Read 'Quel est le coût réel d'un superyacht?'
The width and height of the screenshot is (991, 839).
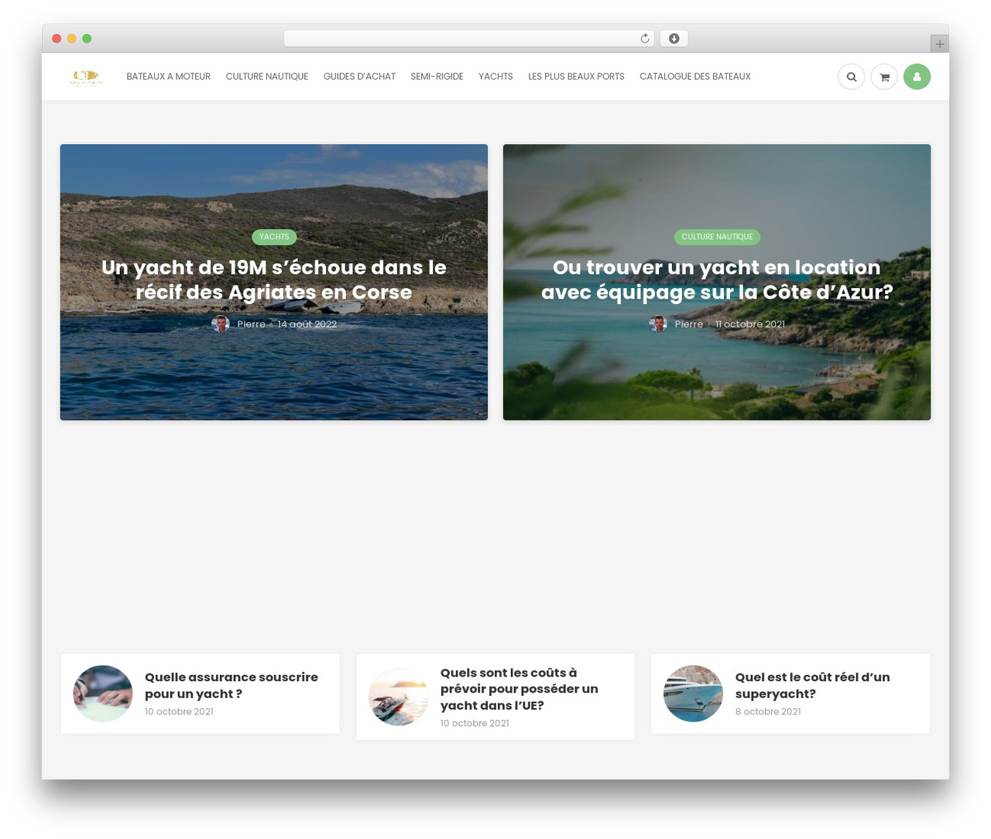pos(812,685)
